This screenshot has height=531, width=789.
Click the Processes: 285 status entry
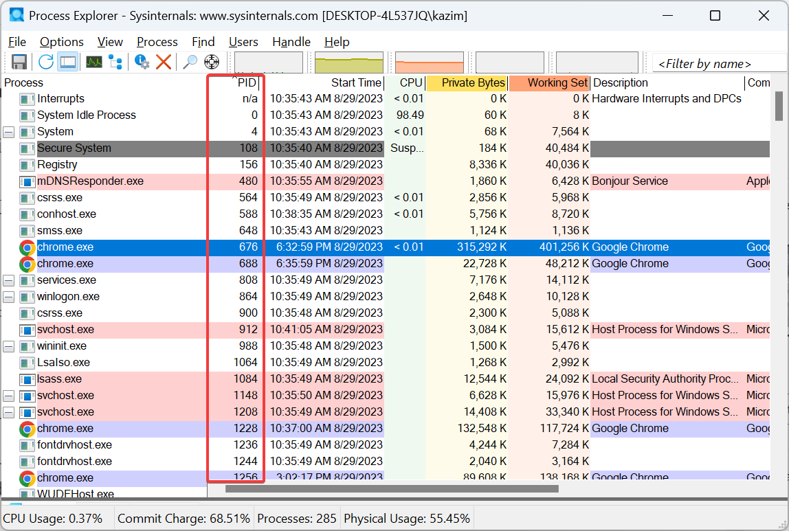point(297,519)
